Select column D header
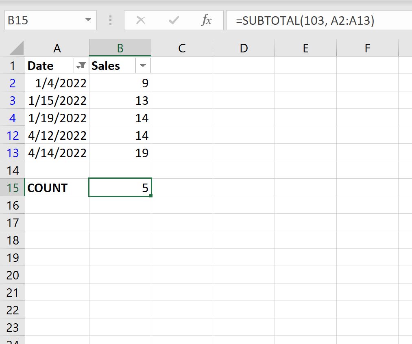Screen dimensions: 412x344 click(x=243, y=48)
